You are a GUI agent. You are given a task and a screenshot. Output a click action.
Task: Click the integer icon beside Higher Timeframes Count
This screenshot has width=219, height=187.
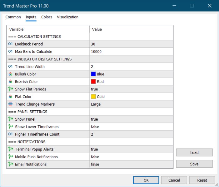pos(11,134)
